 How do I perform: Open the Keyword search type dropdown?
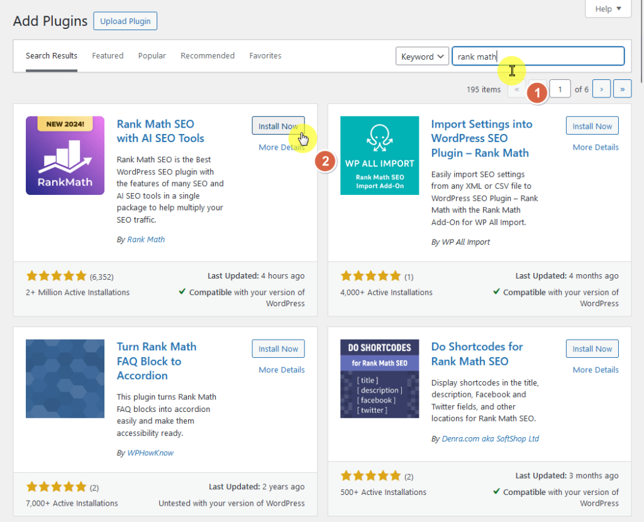(422, 56)
